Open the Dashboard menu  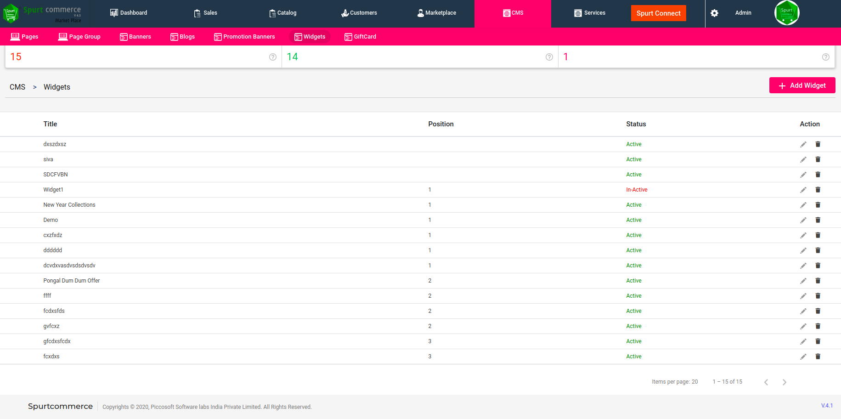(x=129, y=13)
